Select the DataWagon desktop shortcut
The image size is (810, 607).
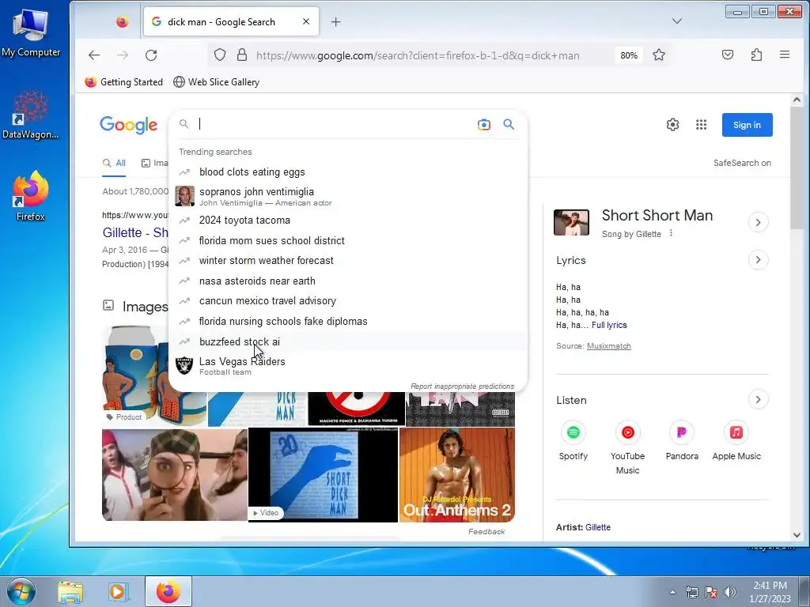31,115
